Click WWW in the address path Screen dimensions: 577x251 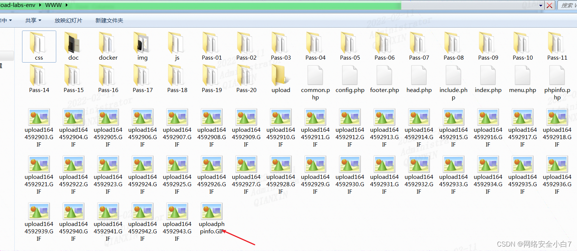click(53, 5)
